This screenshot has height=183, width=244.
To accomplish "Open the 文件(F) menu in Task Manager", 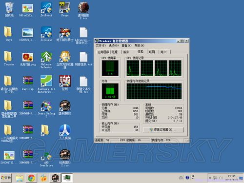I will pyautogui.click(x=101, y=45).
